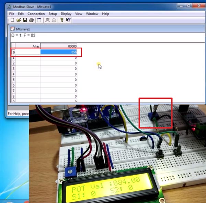Screen dimensions: 206x203
Task: Click the Modbus Slave title bar app icon
Action: click(x=9, y=7)
